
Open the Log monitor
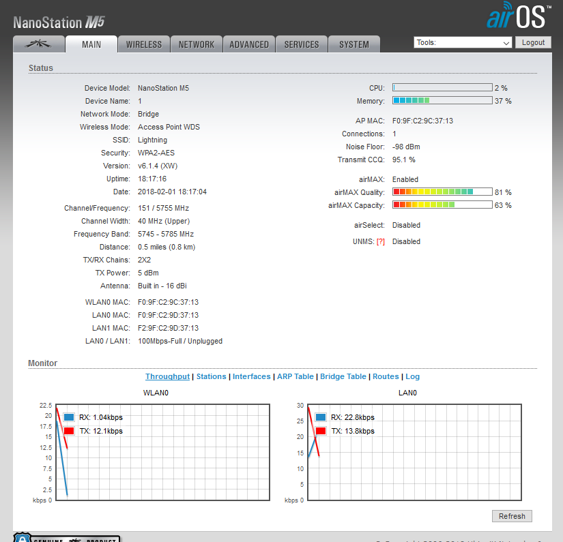pyautogui.click(x=413, y=376)
